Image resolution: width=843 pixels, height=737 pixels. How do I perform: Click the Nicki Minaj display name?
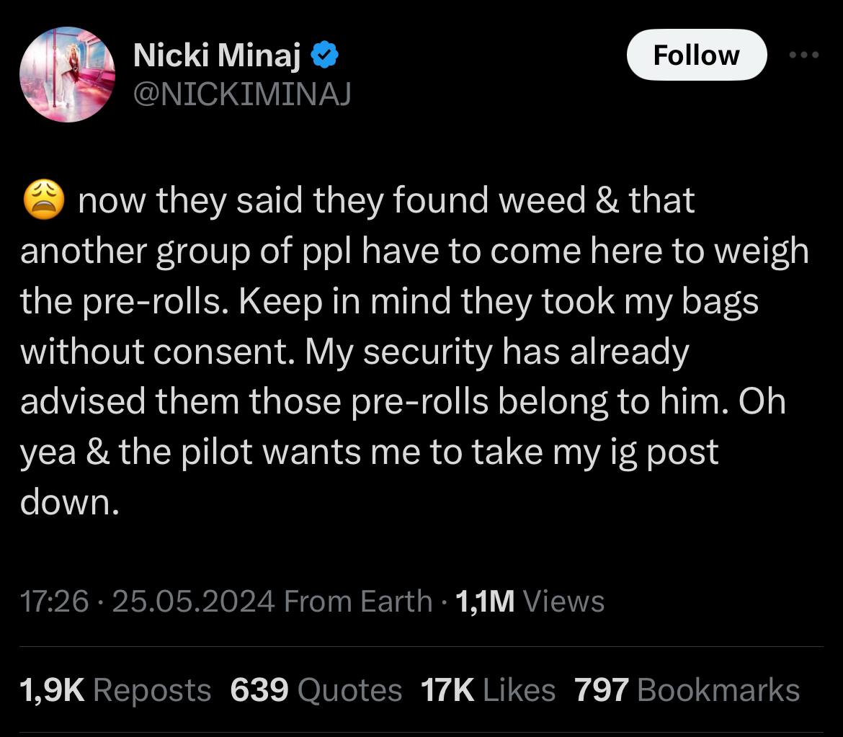(217, 57)
